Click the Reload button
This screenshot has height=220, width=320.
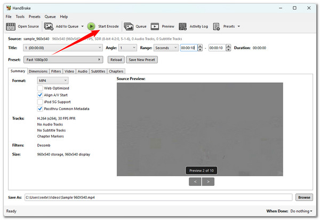pos(116,60)
